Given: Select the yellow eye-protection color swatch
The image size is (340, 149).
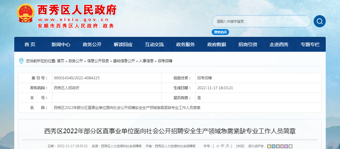Looking at the screenshot, I should tap(269, 146).
